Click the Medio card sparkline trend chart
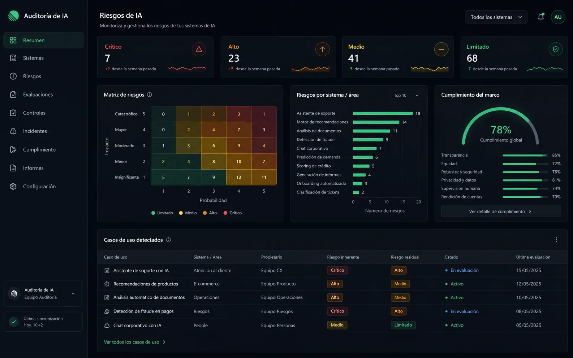The height and width of the screenshot is (358, 573). coord(430,69)
